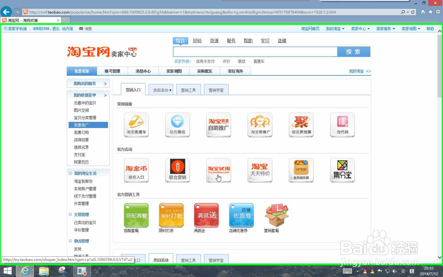Open Windows Start button
Screen dimensions: 443x277
[8, 271]
